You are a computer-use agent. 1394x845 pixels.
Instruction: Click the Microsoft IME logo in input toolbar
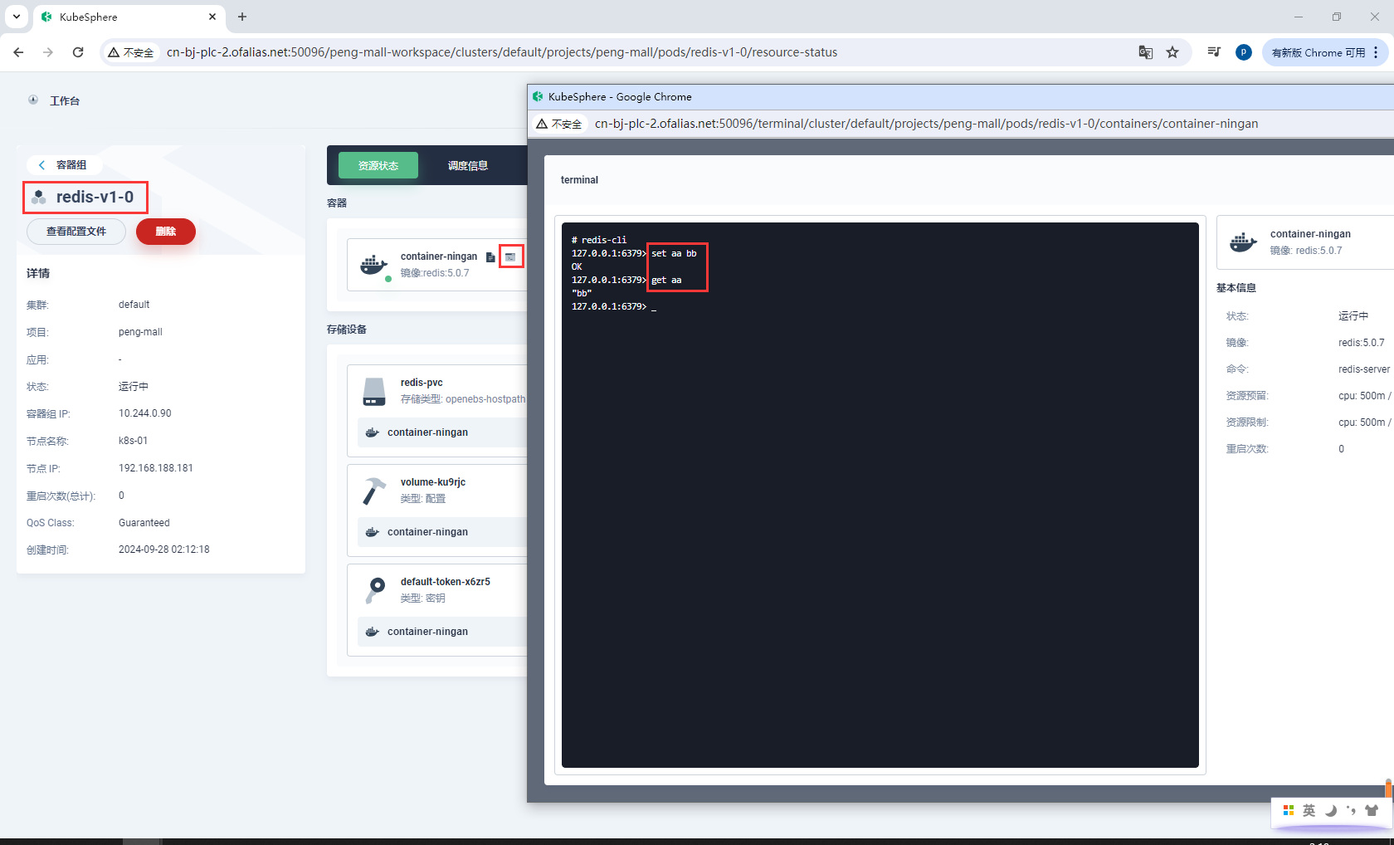(x=1289, y=810)
